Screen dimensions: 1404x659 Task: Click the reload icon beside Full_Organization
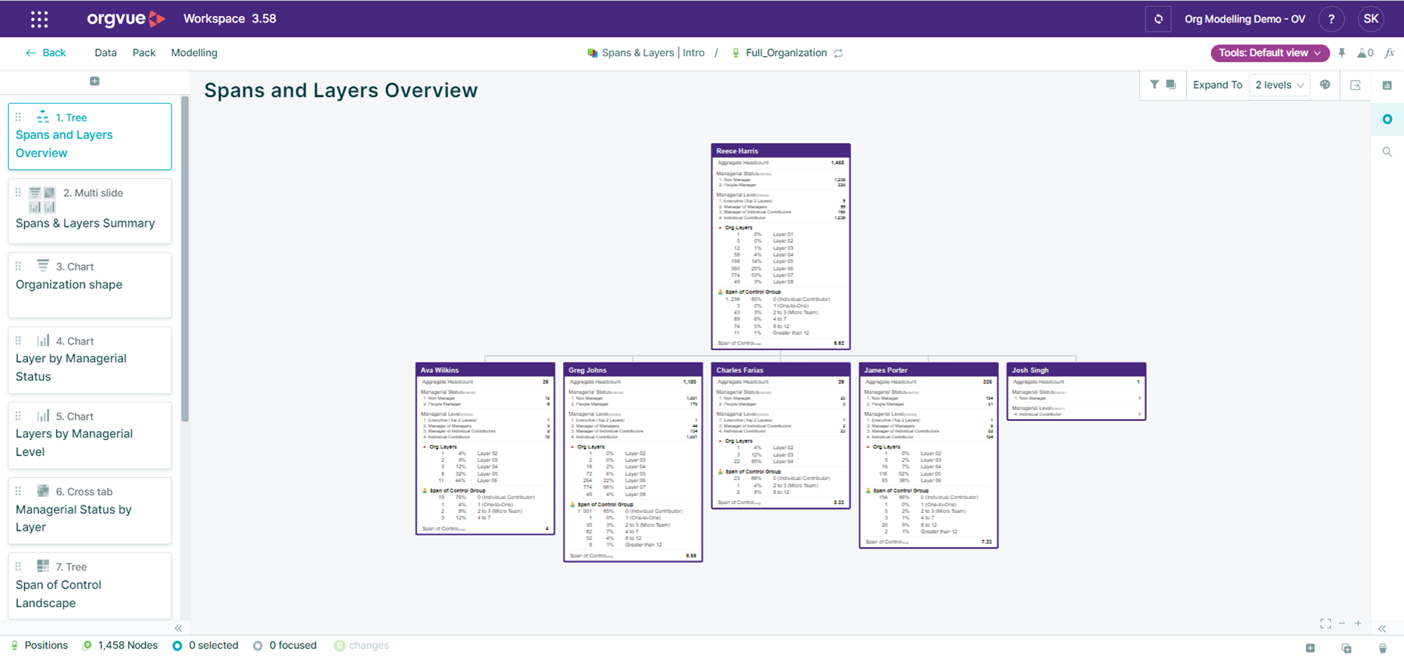tap(838, 53)
